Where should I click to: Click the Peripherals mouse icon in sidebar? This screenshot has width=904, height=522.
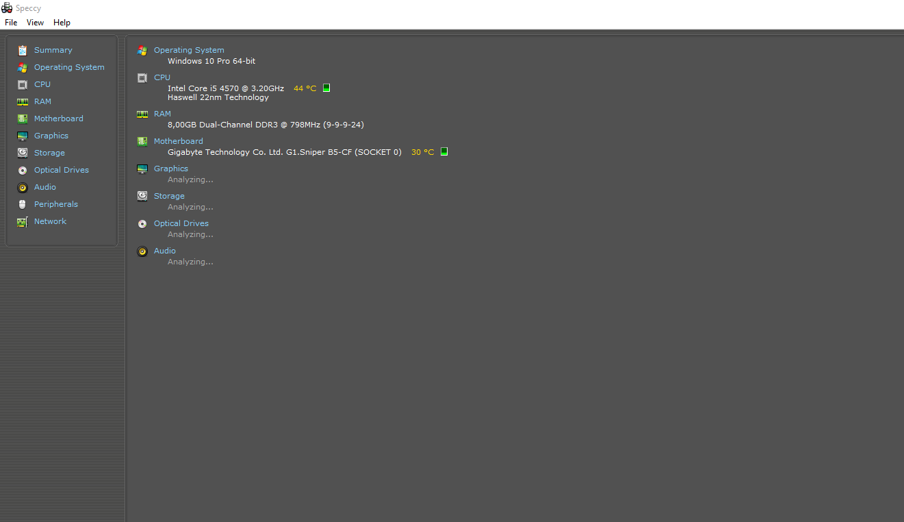[23, 204]
